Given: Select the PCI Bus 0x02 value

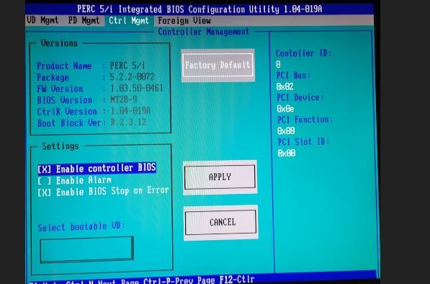Looking at the screenshot, I should pos(285,86).
